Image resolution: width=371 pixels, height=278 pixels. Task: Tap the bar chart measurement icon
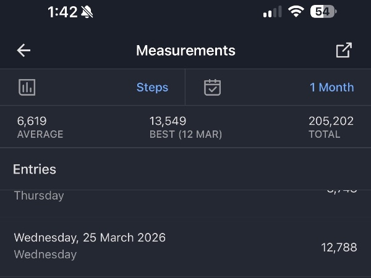pos(27,87)
